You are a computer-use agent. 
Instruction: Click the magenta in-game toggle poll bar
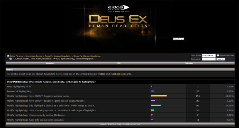(153, 101)
